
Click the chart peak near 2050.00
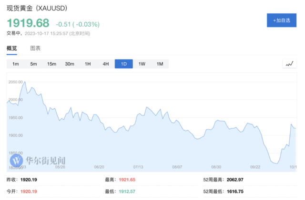tap(25, 82)
